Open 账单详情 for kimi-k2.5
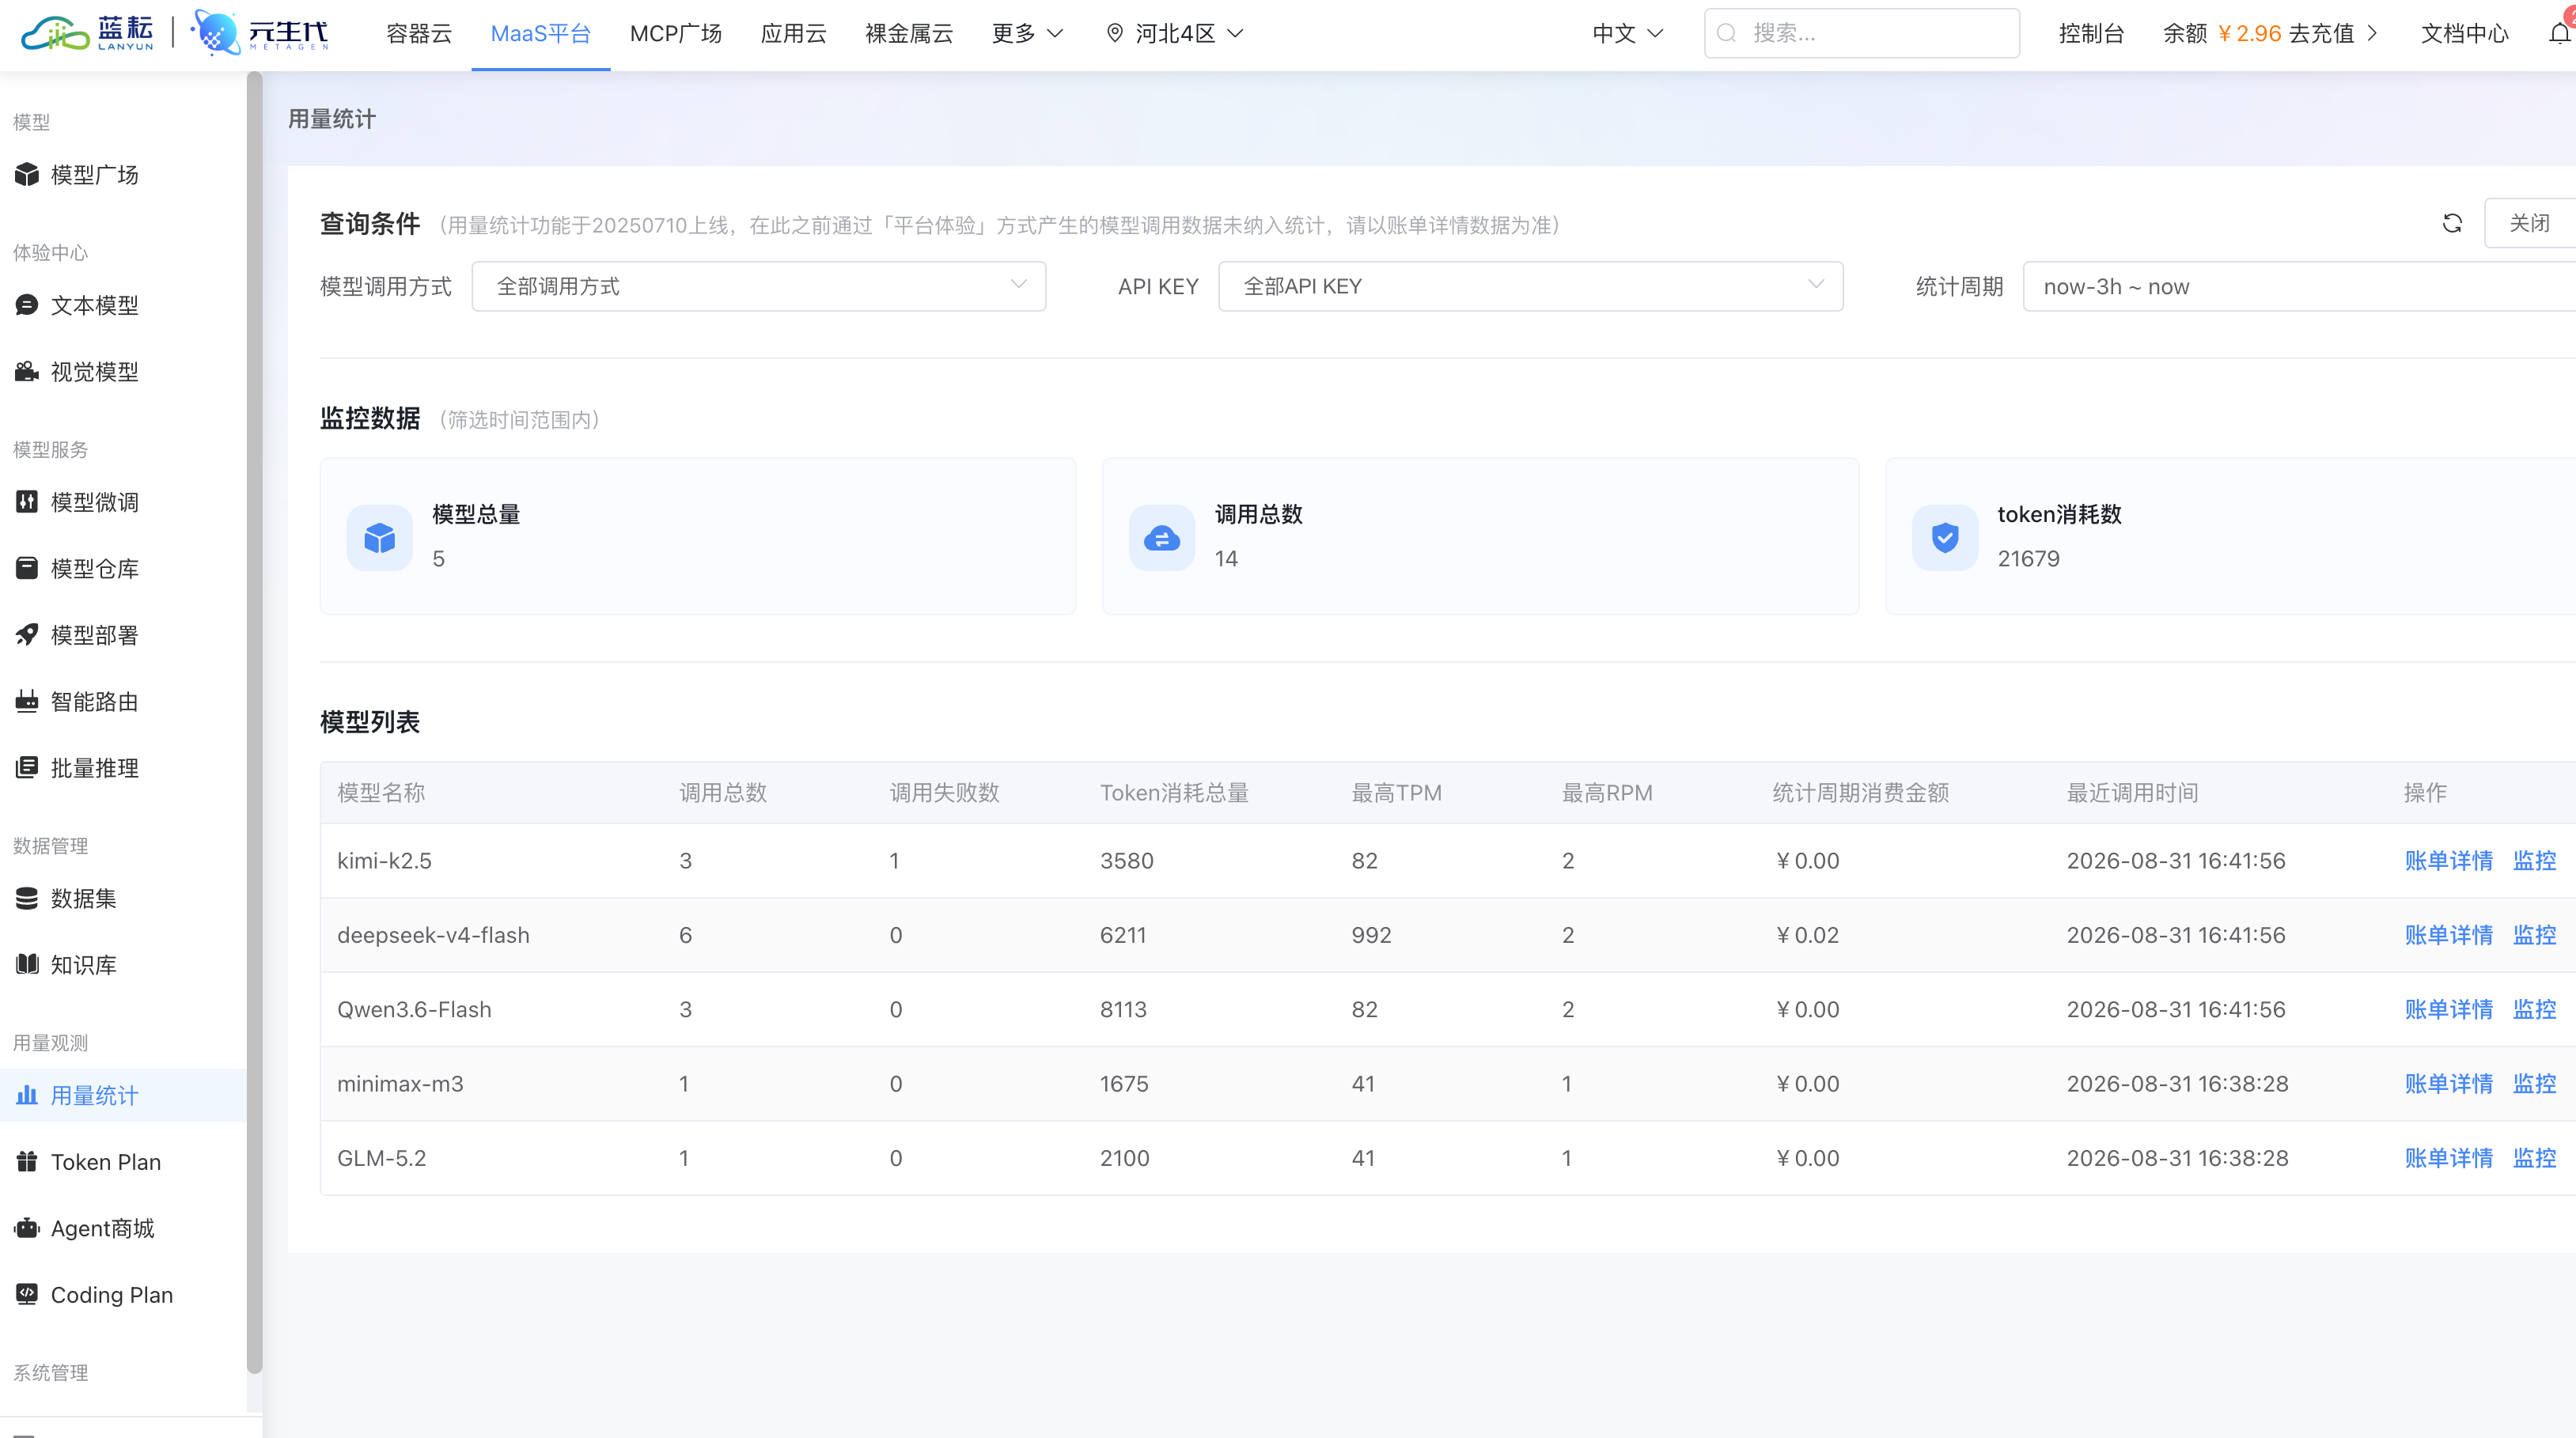 pyautogui.click(x=2449, y=861)
